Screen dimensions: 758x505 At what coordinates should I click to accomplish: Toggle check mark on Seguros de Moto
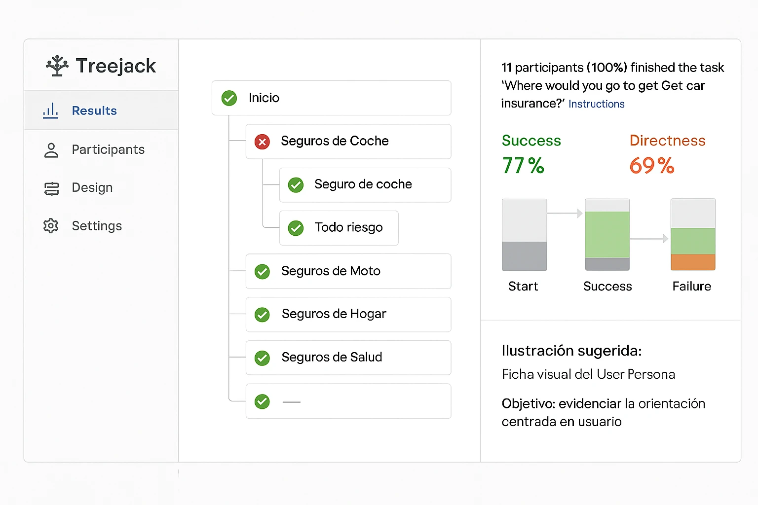tap(262, 272)
